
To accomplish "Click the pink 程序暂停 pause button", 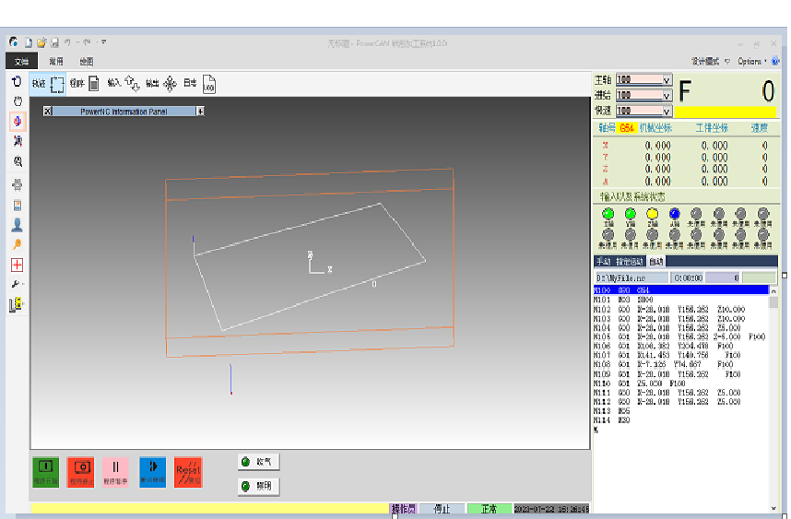I will [115, 472].
